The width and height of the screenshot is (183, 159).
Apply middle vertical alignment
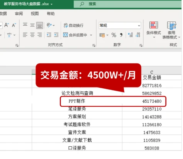[x=32, y=25]
